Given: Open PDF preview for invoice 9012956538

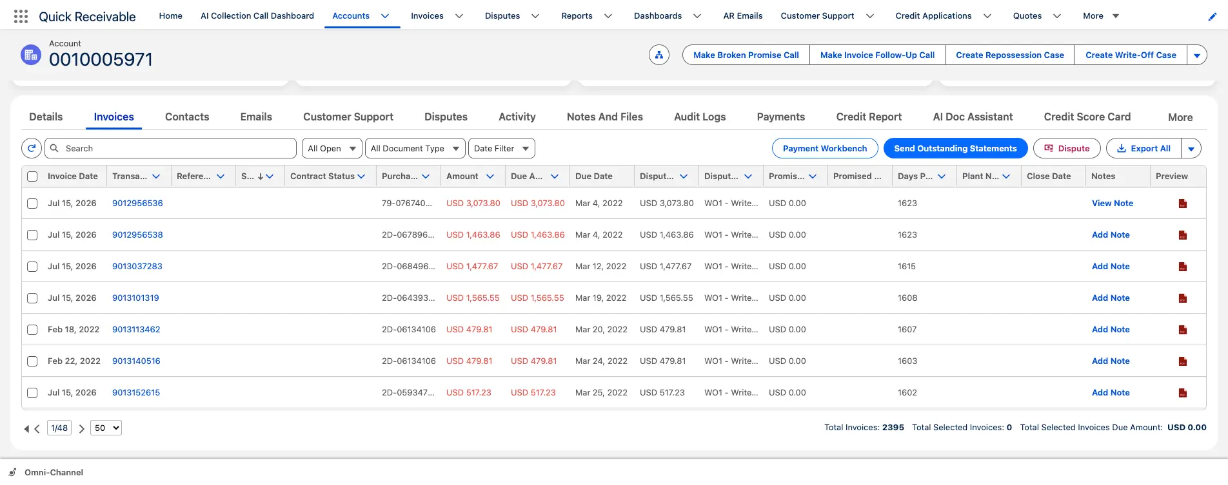Looking at the screenshot, I should point(1183,235).
